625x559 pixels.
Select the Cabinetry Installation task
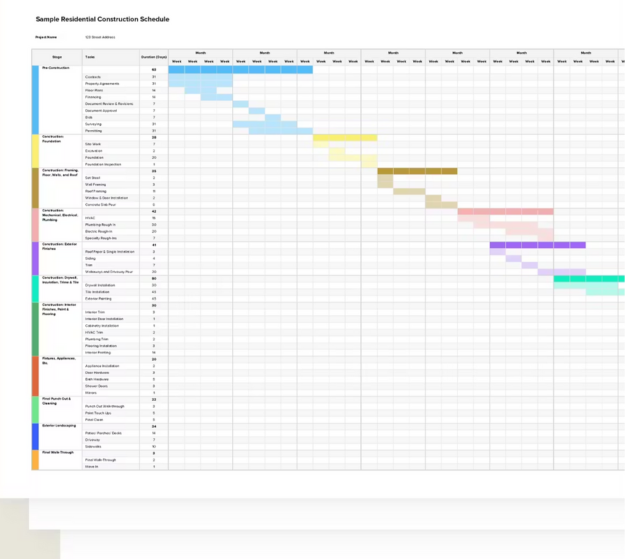101,325
